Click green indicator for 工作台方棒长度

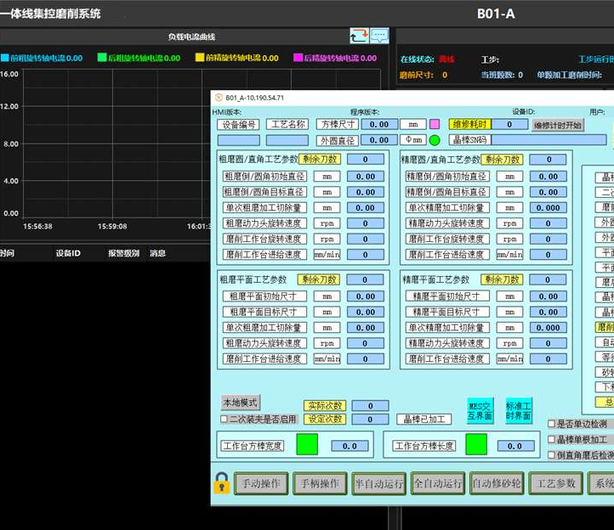click(x=476, y=444)
